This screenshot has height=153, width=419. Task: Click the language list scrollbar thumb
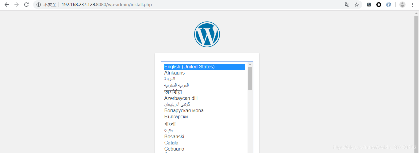pos(250,78)
